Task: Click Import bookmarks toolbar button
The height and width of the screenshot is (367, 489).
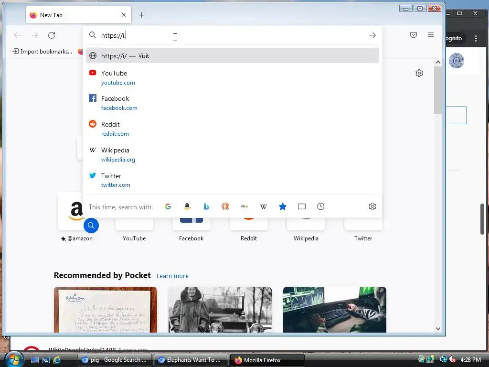Action: pyautogui.click(x=42, y=52)
